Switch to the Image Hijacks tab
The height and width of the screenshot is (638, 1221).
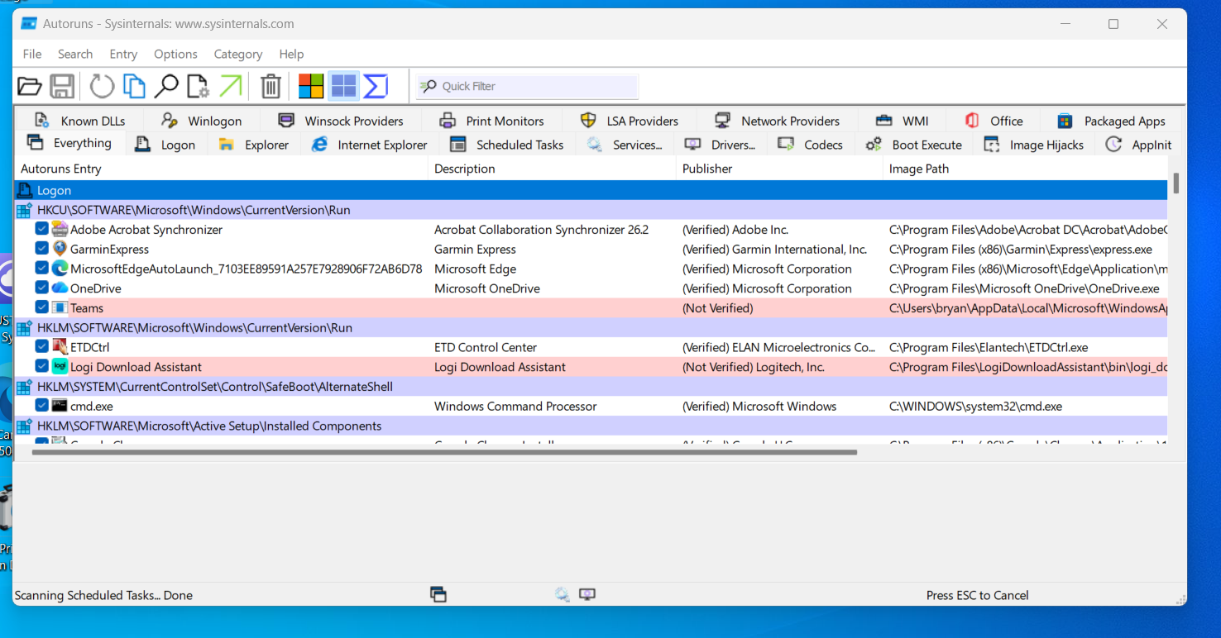1033,145
